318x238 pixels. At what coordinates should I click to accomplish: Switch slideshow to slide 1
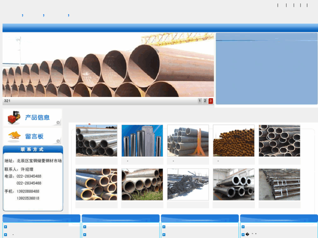(200, 101)
